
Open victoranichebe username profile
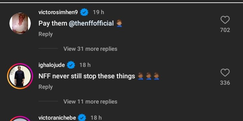tap(57, 118)
